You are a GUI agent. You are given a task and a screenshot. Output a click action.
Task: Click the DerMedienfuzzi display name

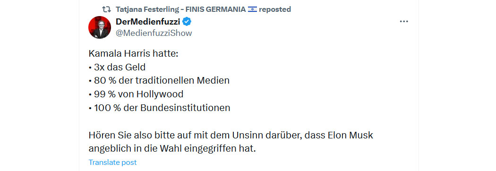click(148, 22)
